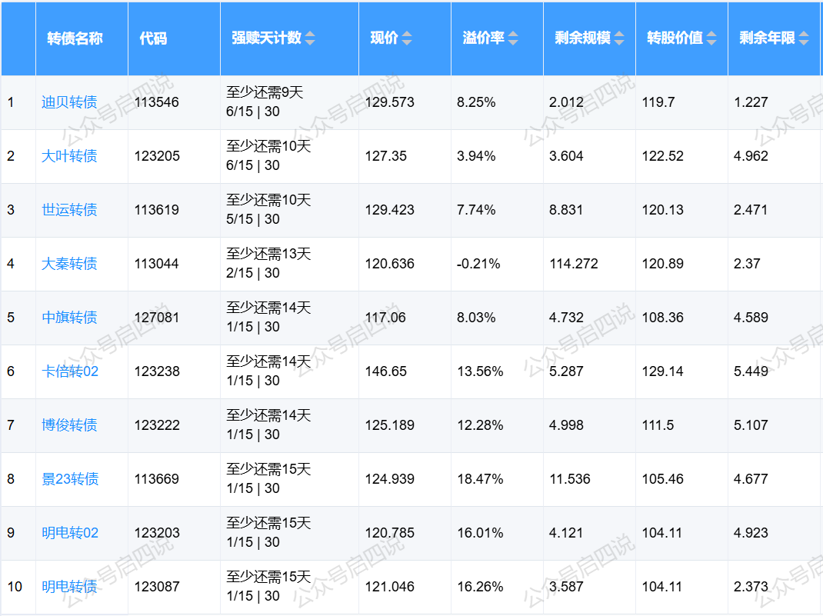Click the 剩余年限 sort arrows
This screenshot has width=823, height=616.
click(x=804, y=38)
